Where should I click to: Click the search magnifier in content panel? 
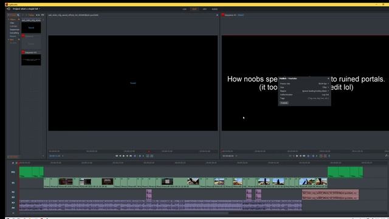coord(18,15)
